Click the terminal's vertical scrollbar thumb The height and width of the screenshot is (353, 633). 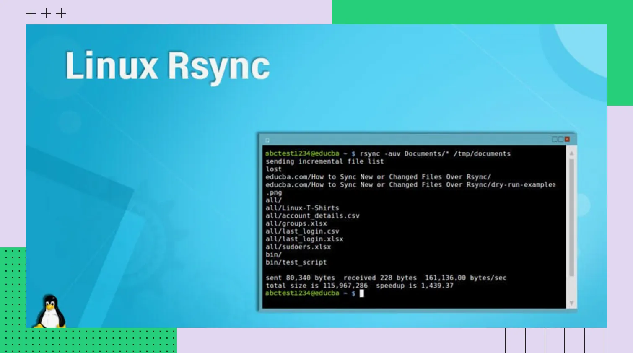[x=571, y=218]
